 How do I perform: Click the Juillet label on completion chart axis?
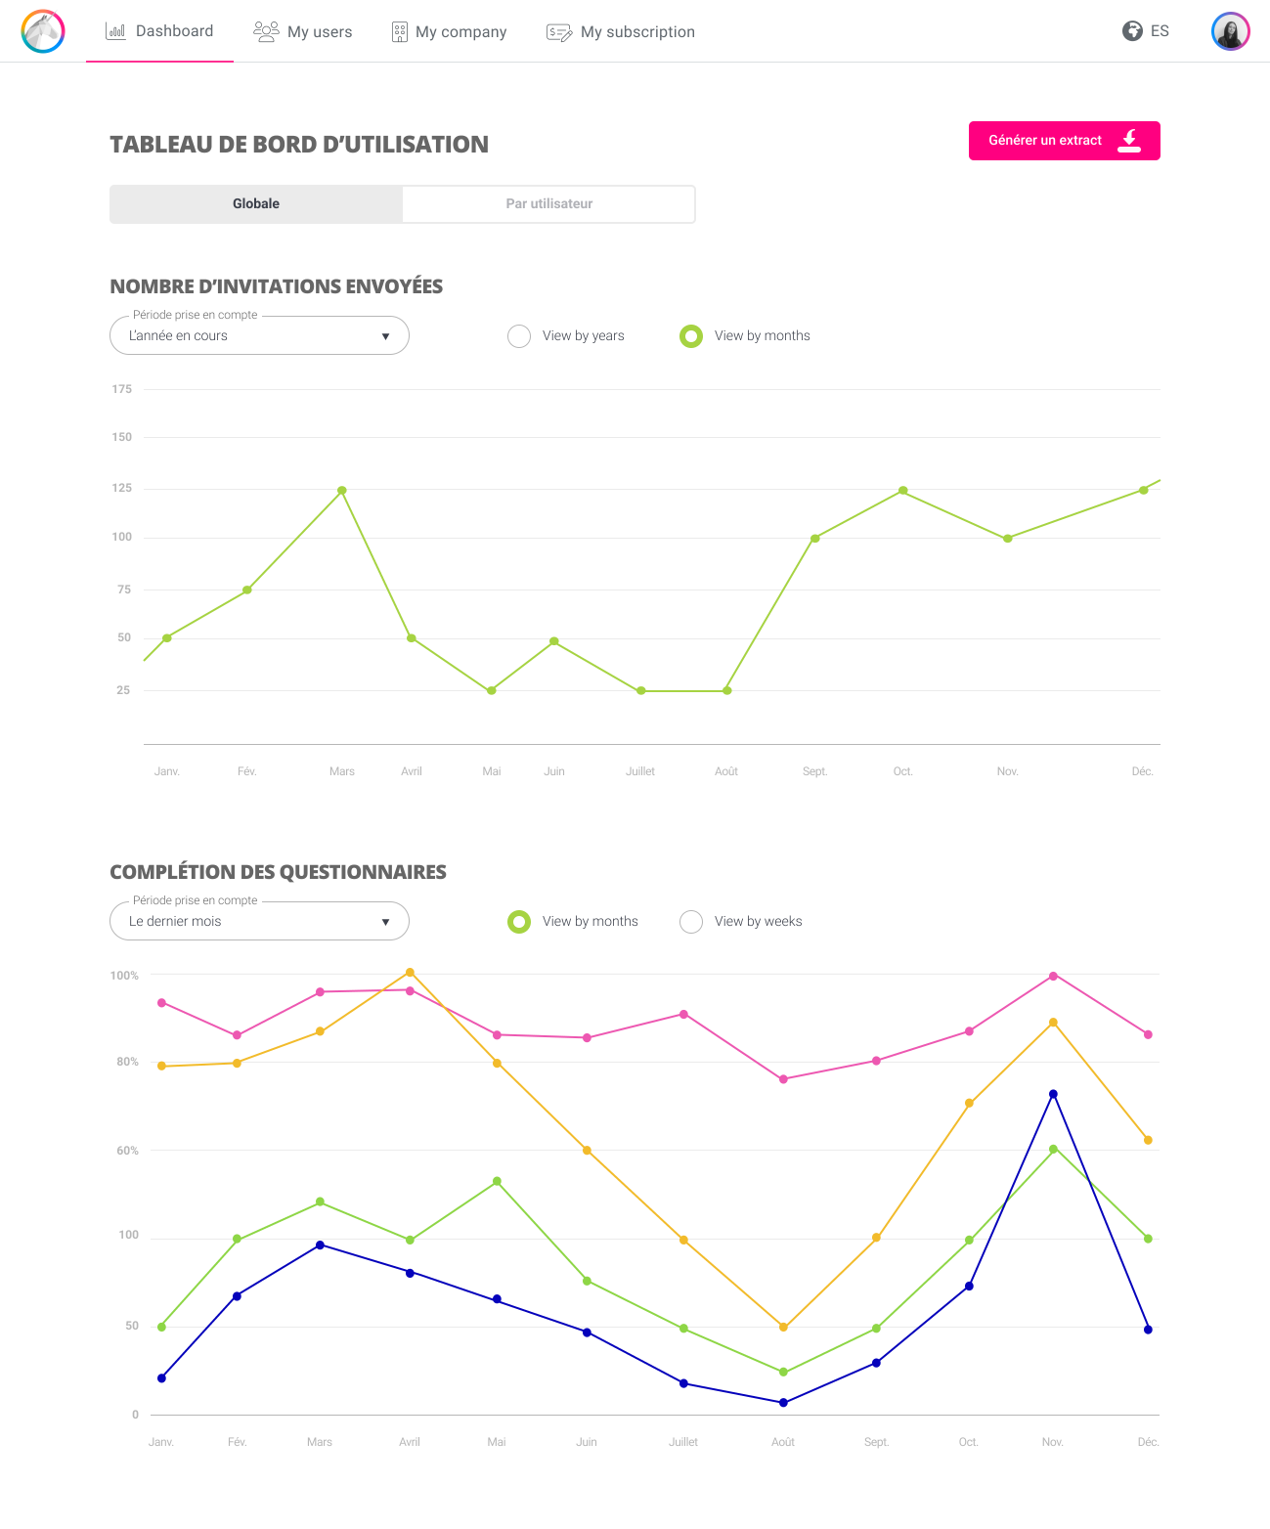coord(683,1442)
